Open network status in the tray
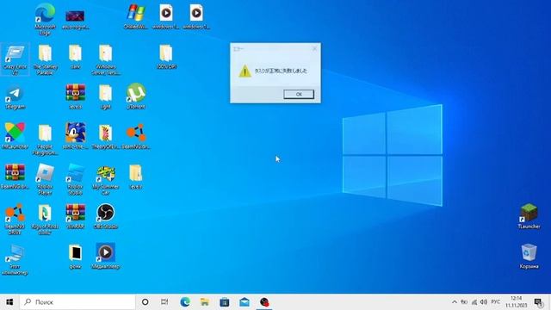This screenshot has width=551, height=310. (x=474, y=302)
